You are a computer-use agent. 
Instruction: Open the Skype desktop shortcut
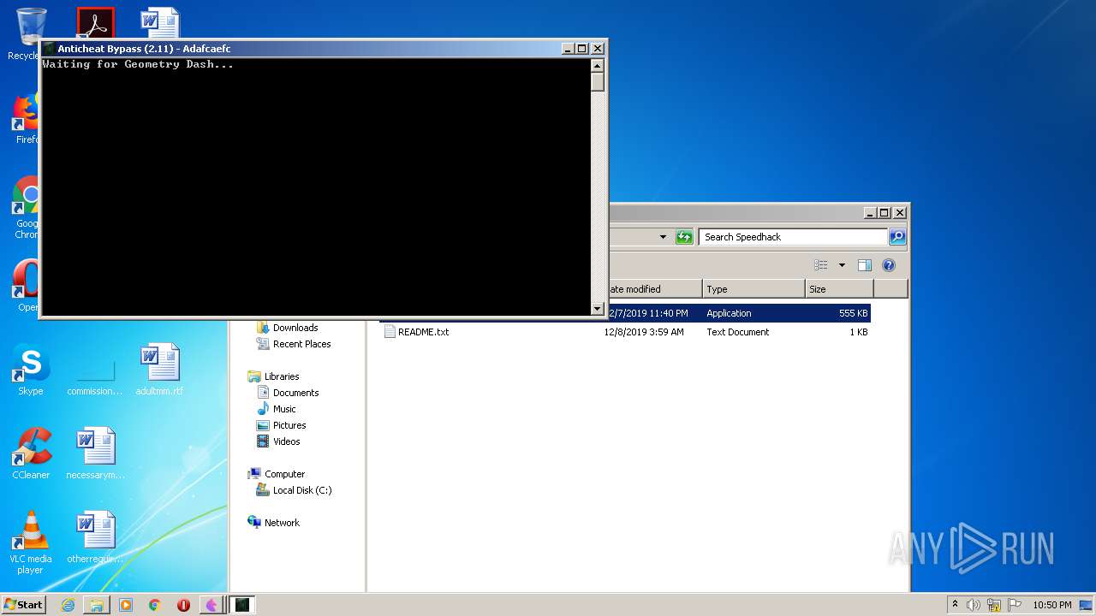point(31,370)
